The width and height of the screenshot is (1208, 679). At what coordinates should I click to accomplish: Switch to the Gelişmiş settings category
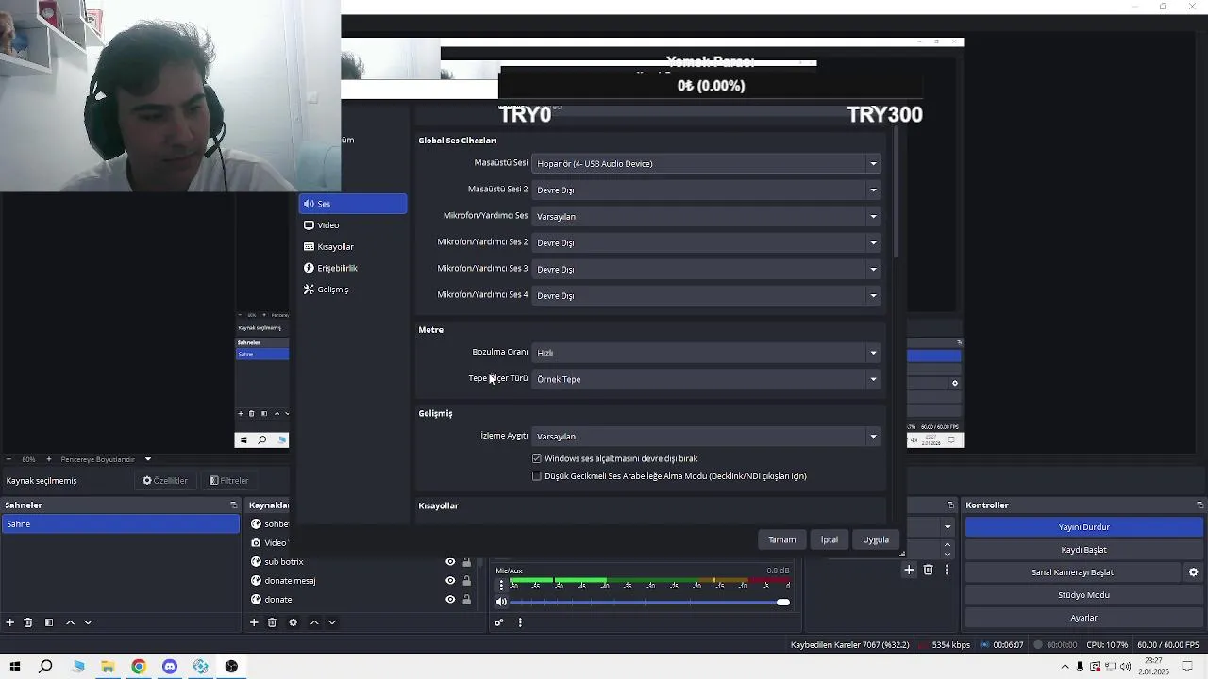[353, 290]
